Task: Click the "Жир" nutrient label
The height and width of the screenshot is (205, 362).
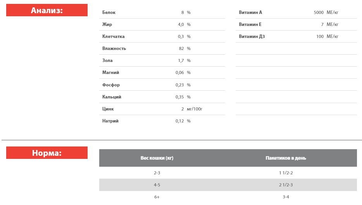Action: 107,24
